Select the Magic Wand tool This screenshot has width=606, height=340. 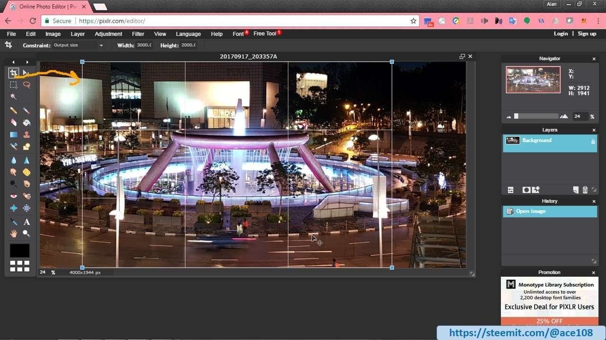(x=13, y=97)
